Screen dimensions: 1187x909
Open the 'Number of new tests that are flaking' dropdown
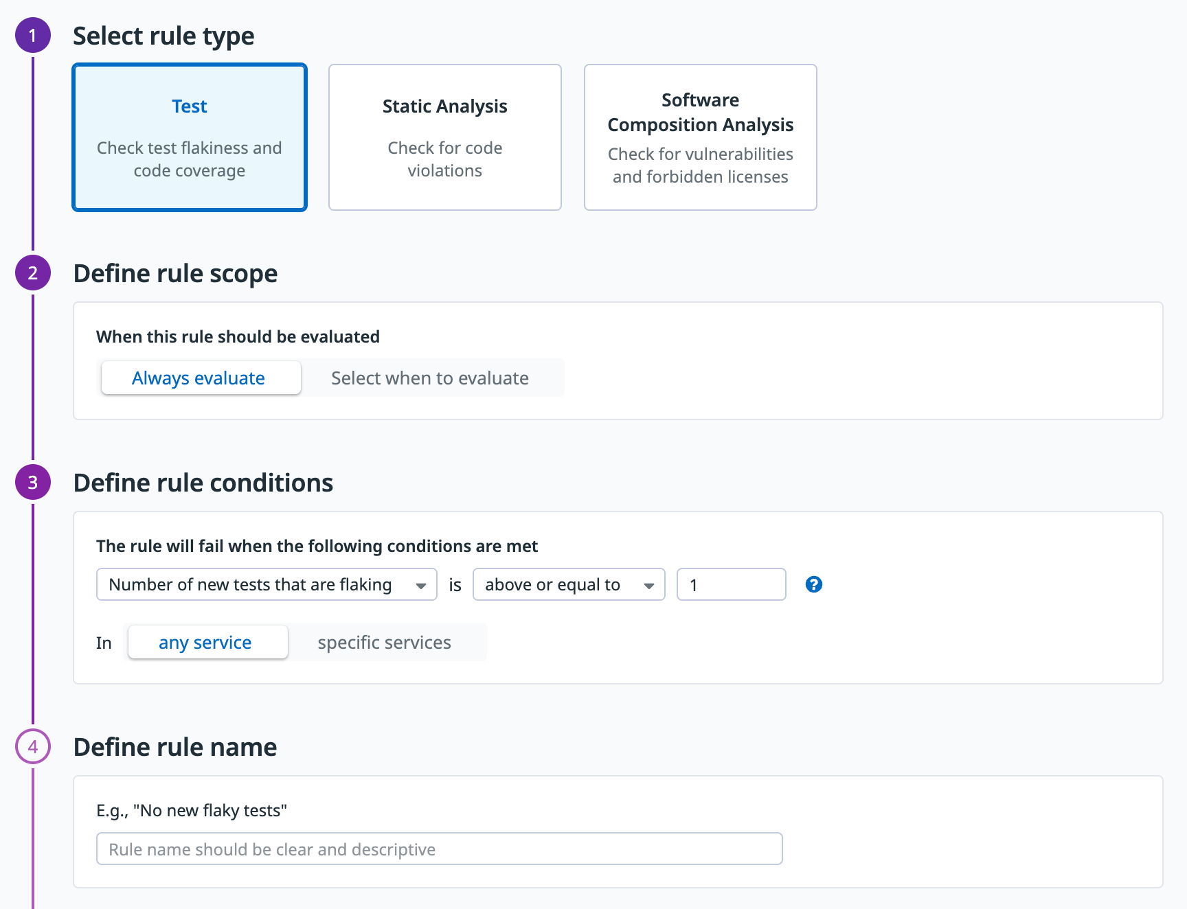point(267,584)
